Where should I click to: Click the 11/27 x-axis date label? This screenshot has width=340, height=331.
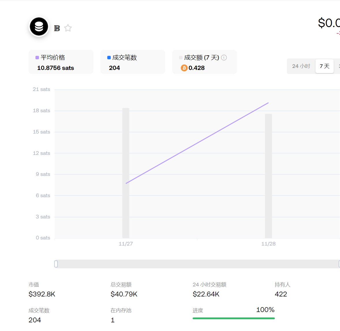(x=126, y=244)
